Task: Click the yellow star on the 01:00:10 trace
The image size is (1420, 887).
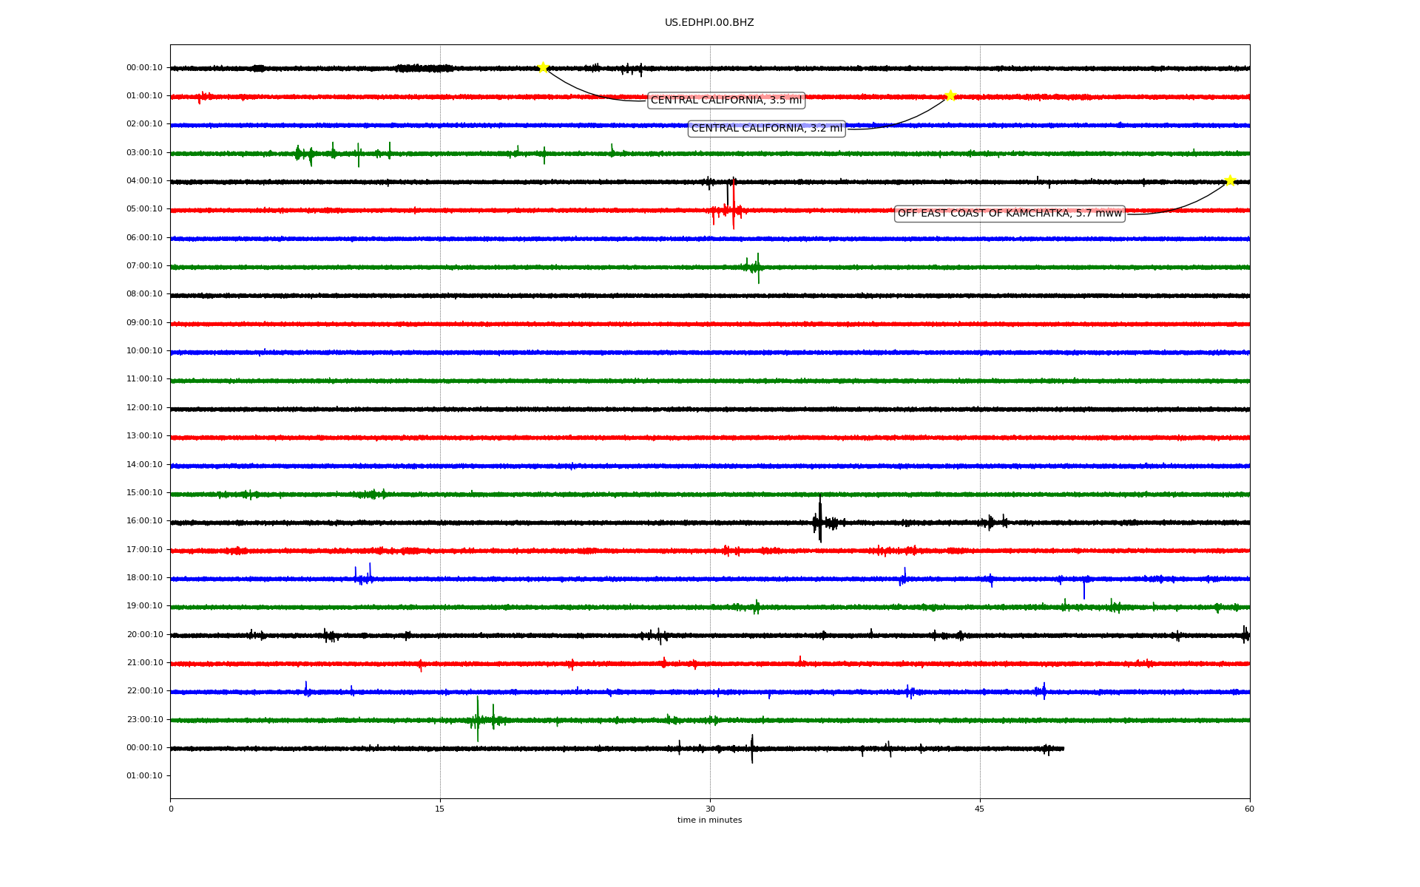Action: [950, 95]
